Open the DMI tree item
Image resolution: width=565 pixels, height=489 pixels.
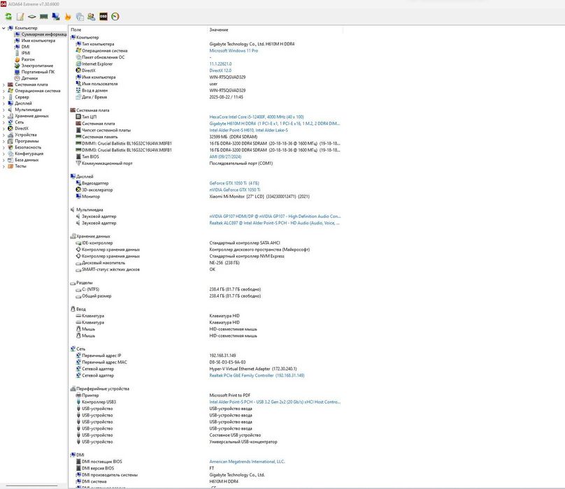(x=25, y=47)
